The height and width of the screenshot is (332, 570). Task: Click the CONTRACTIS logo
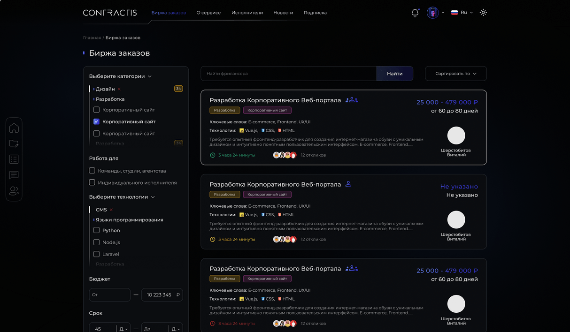coord(110,13)
